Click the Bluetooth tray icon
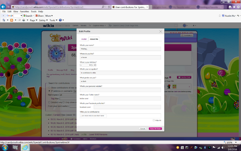This screenshot has width=241, height=151. pyautogui.click(x=205, y=148)
